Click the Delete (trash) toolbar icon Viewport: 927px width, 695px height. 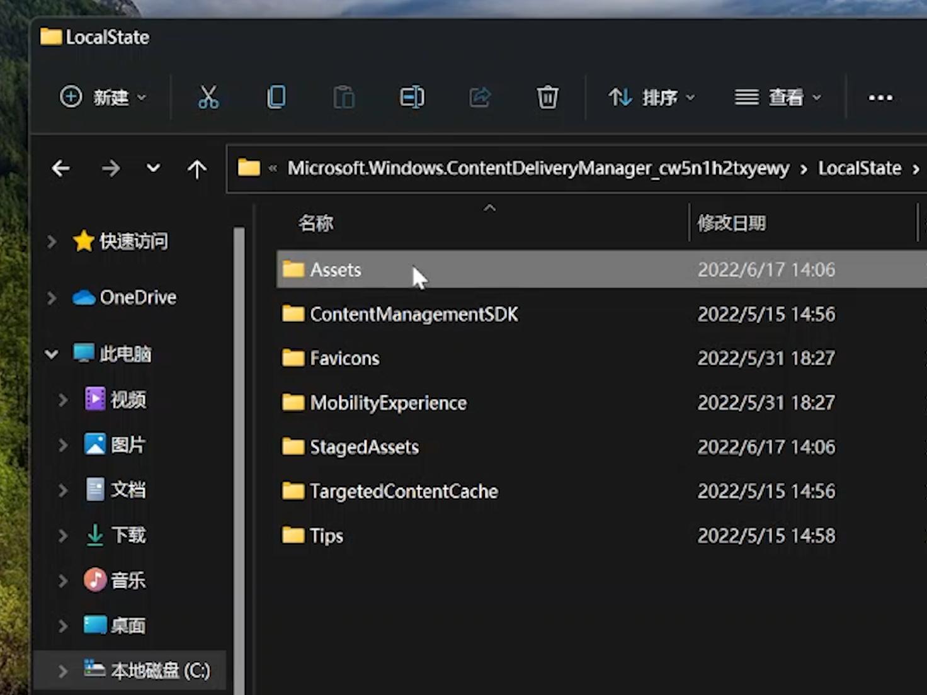(x=547, y=98)
